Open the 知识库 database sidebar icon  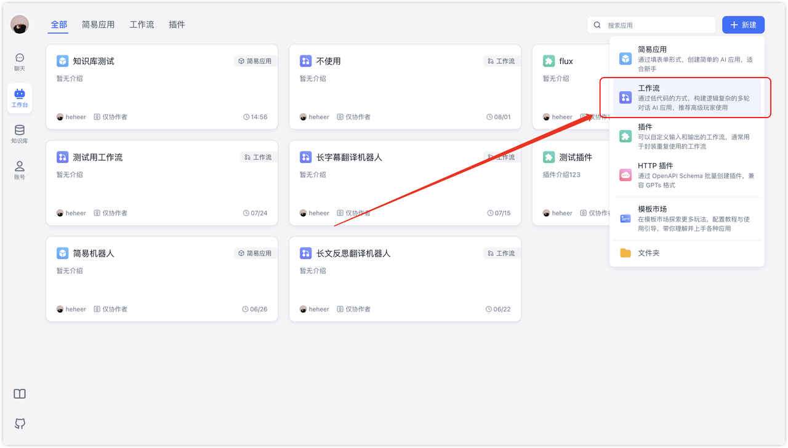[20, 134]
